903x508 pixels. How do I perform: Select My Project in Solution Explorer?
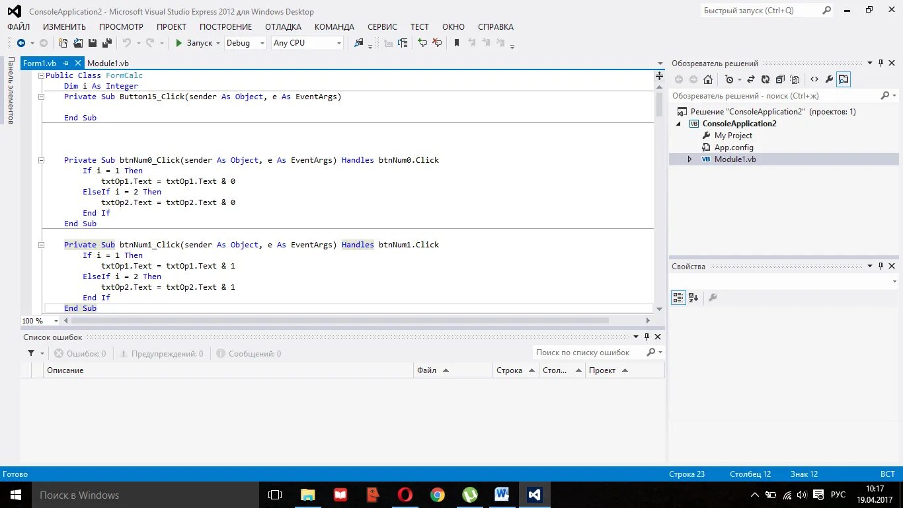pyautogui.click(x=733, y=136)
